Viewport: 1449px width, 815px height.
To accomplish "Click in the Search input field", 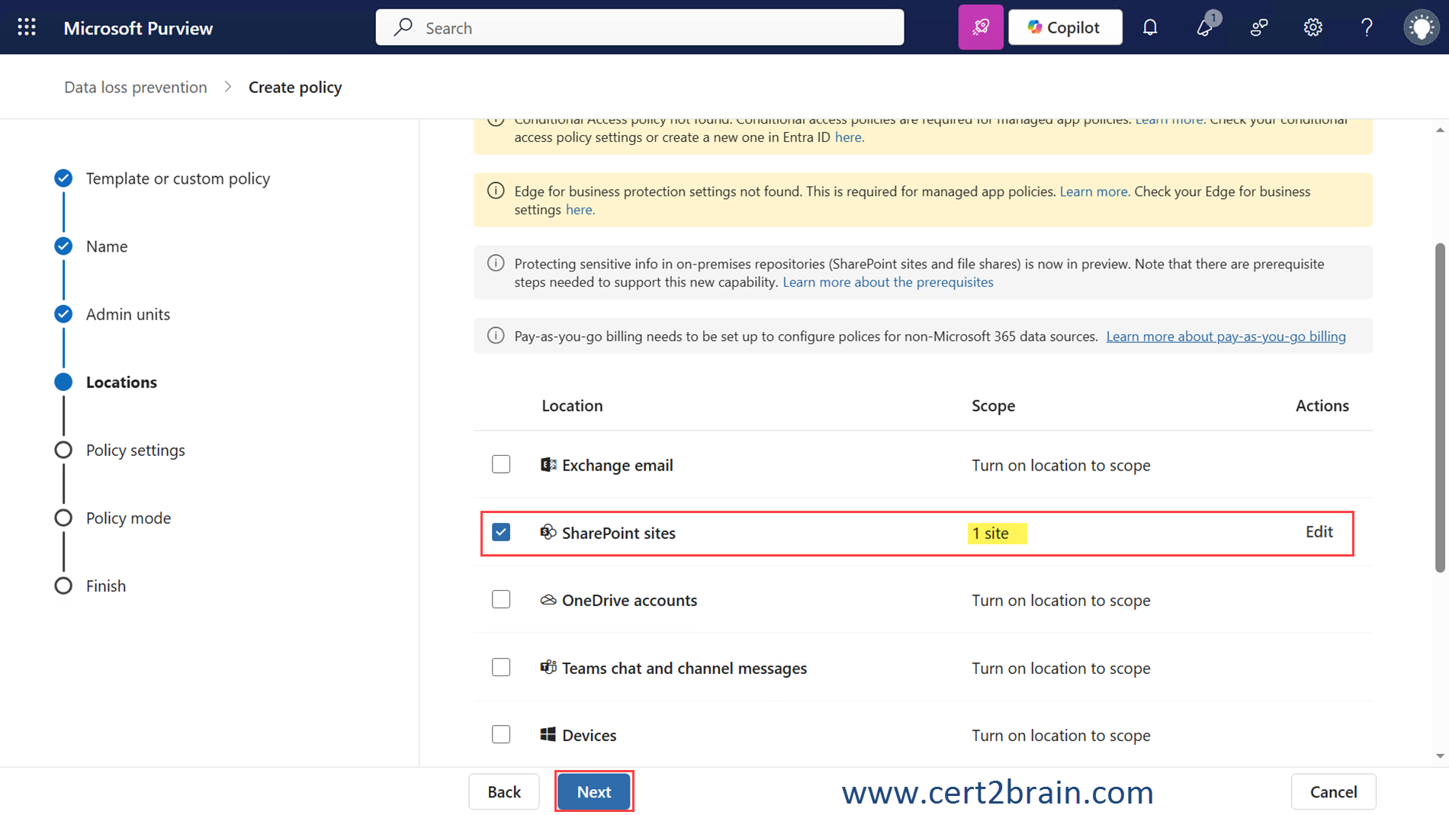I will [639, 27].
